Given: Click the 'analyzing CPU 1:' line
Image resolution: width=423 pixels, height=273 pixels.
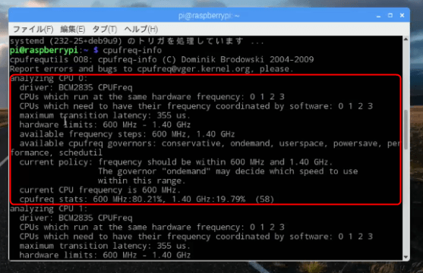Looking at the screenshot, I should (x=49, y=209).
